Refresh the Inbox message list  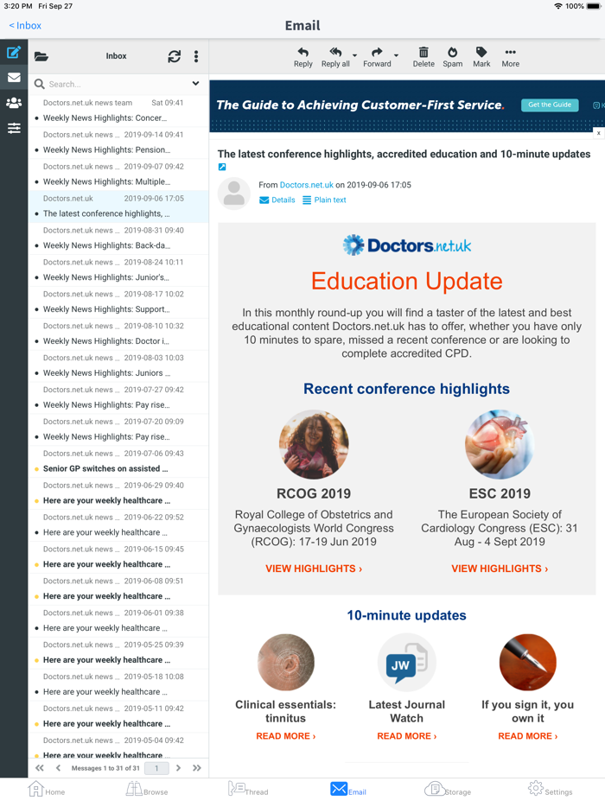coord(174,57)
